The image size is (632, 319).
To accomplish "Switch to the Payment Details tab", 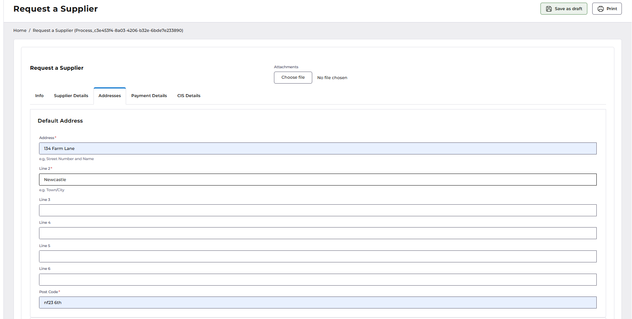I will pyautogui.click(x=149, y=96).
